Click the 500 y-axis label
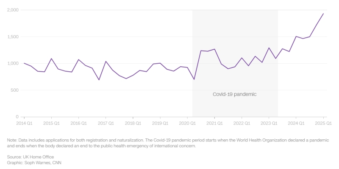The height and width of the screenshot is (169, 339). tap(15, 90)
